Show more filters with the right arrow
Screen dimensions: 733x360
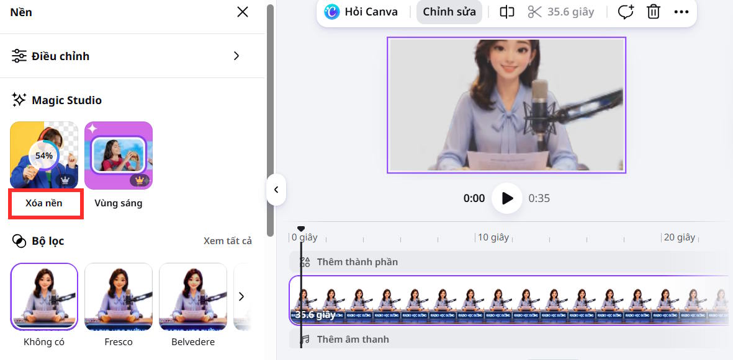[x=241, y=297]
